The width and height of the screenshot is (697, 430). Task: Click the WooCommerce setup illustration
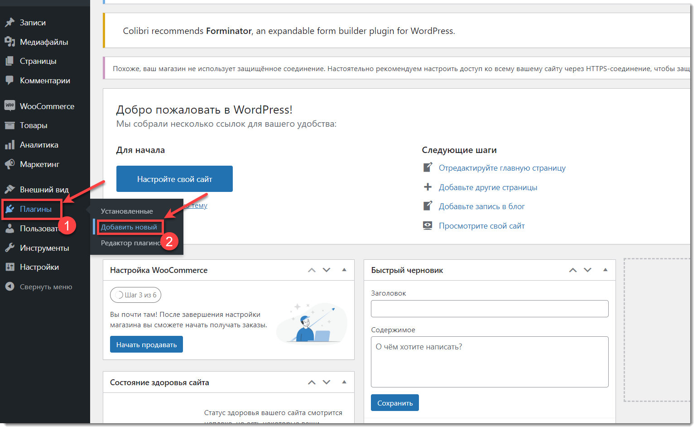point(312,324)
